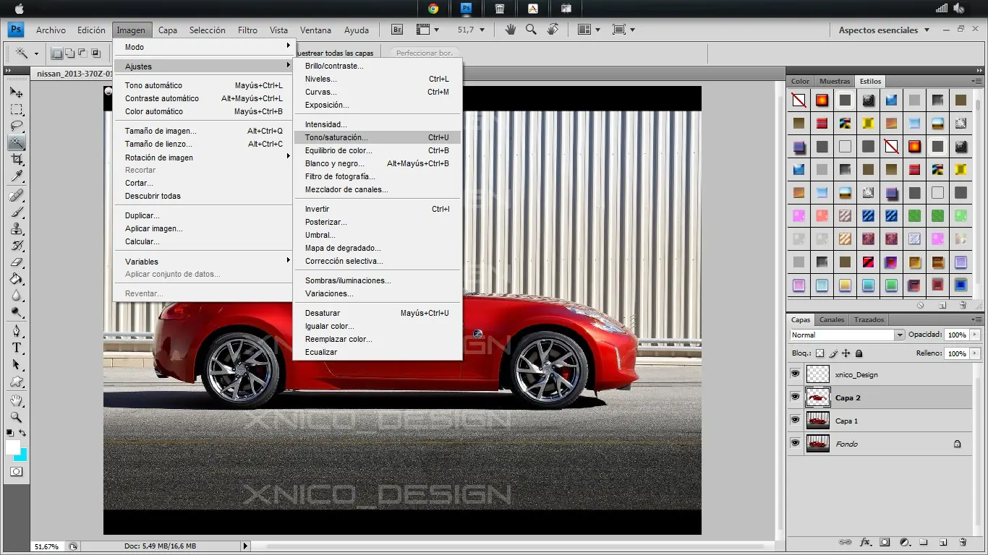Toggle lock transparent pixels

pos(819,353)
